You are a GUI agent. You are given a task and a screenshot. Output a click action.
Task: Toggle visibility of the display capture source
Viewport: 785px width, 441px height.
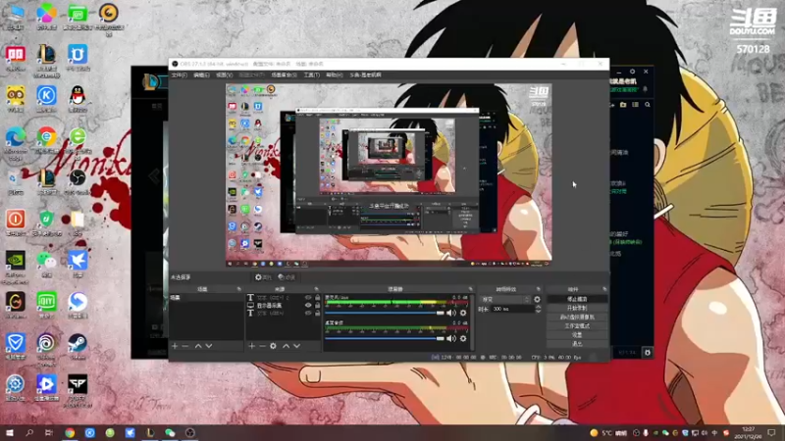pyautogui.click(x=308, y=306)
